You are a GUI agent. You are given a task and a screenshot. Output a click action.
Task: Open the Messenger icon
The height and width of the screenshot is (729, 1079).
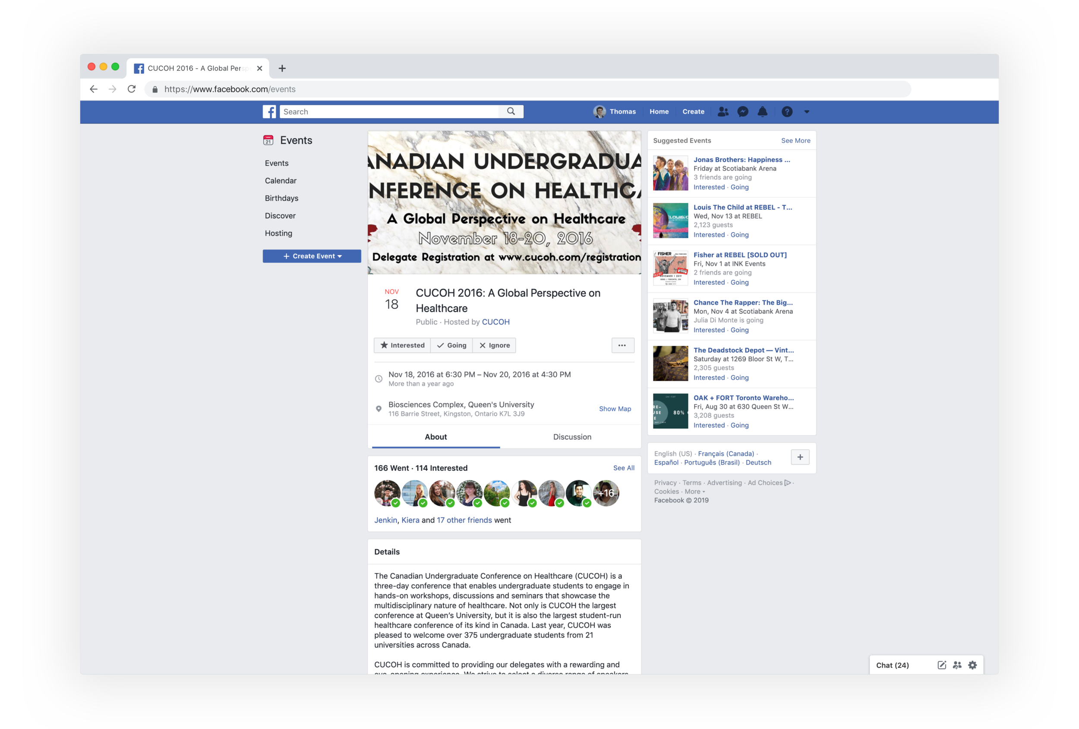(x=743, y=111)
